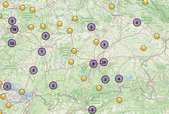This screenshot has width=169, height=114.
Task: Click the 13 cluster over Reutlingen
Action: [12, 43]
